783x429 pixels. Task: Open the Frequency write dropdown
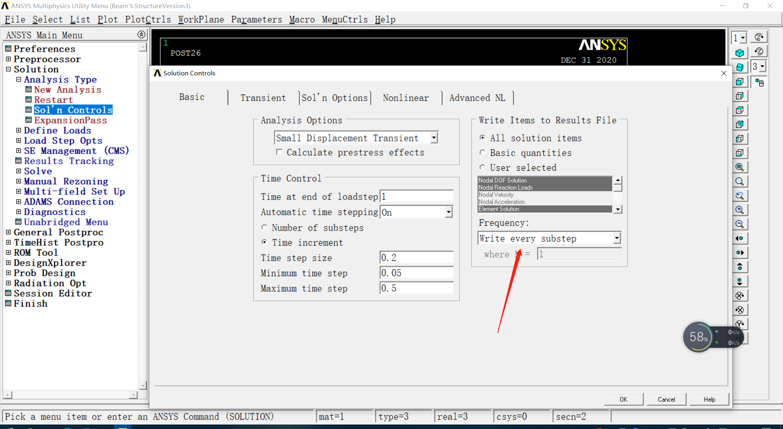click(x=617, y=238)
